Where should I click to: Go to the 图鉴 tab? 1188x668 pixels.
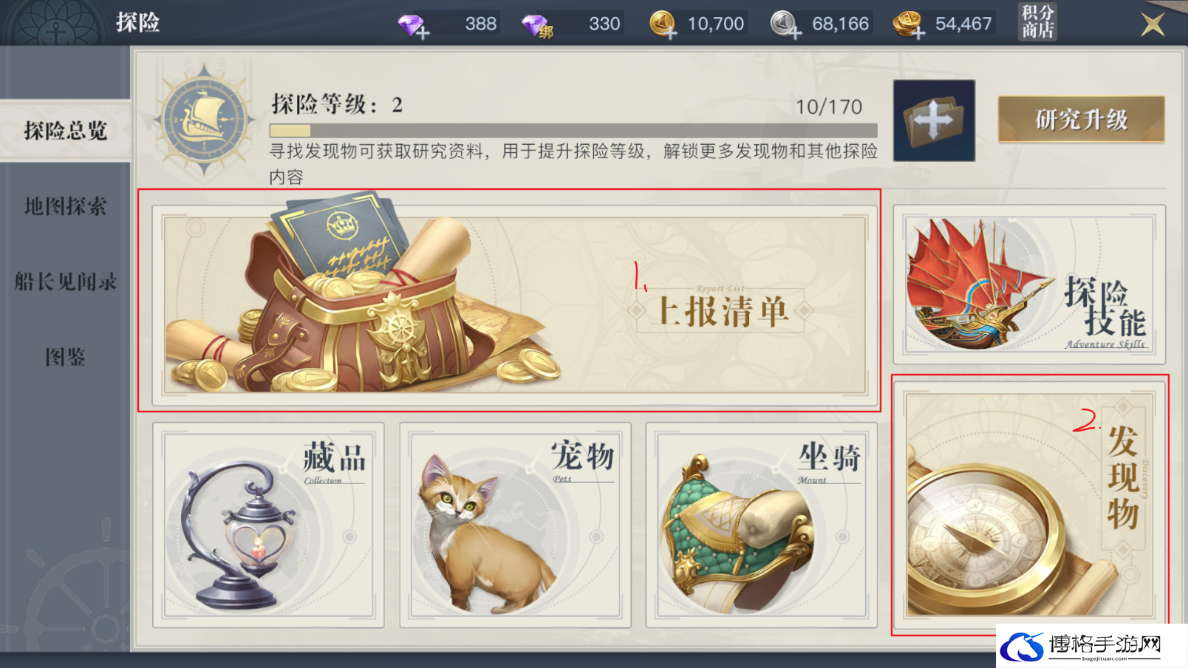(x=65, y=357)
